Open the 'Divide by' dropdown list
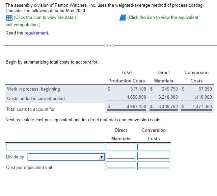This screenshot has width=217, height=196. coord(66,157)
